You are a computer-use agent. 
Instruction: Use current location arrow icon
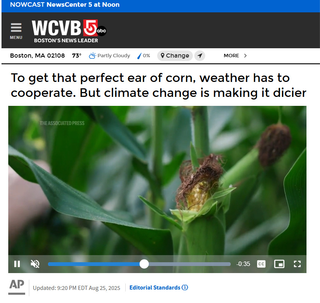[200, 56]
